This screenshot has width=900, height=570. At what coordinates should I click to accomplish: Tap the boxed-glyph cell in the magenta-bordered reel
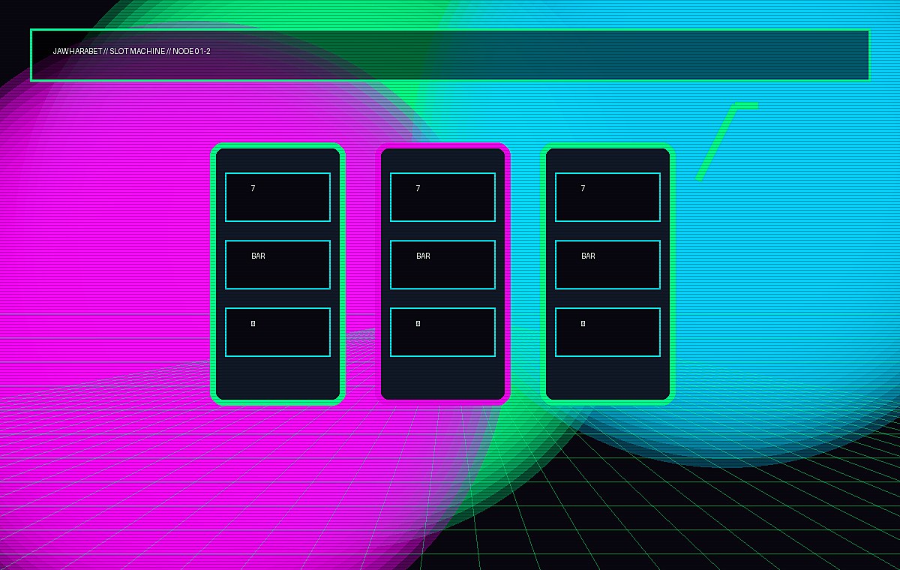442,332
